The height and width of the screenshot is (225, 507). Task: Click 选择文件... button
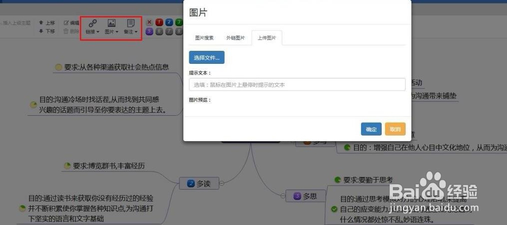coord(207,58)
